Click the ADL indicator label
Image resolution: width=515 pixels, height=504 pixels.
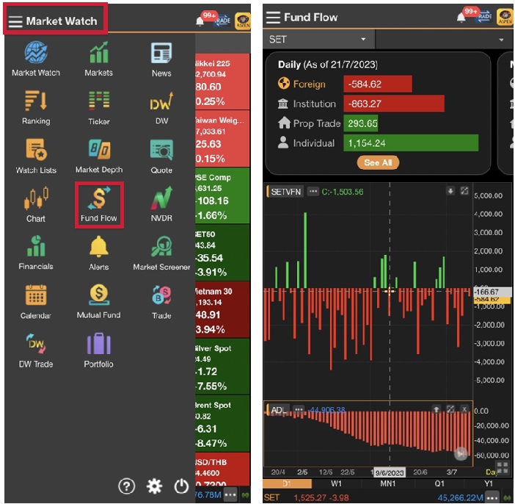point(279,410)
